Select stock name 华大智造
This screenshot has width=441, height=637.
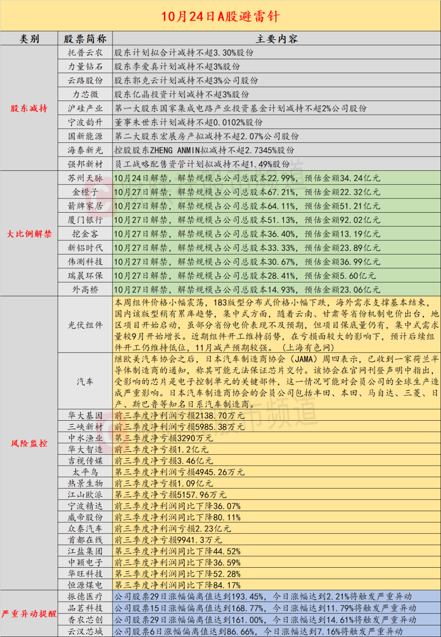coord(85,449)
